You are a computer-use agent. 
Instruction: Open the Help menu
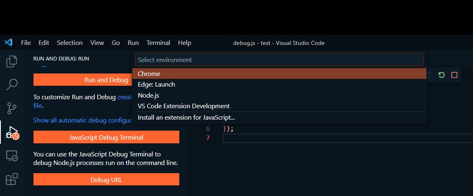pyautogui.click(x=185, y=43)
